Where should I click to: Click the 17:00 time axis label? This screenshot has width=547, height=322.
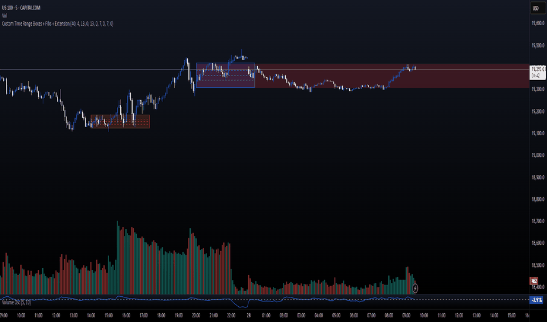click(x=143, y=316)
